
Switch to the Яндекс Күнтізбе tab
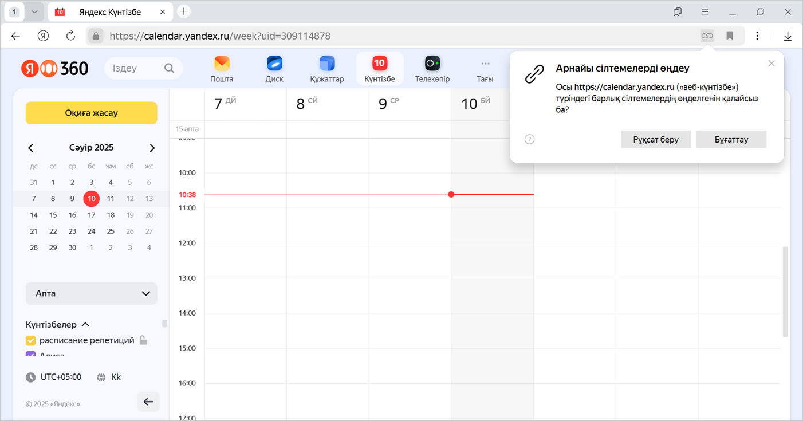tap(108, 11)
